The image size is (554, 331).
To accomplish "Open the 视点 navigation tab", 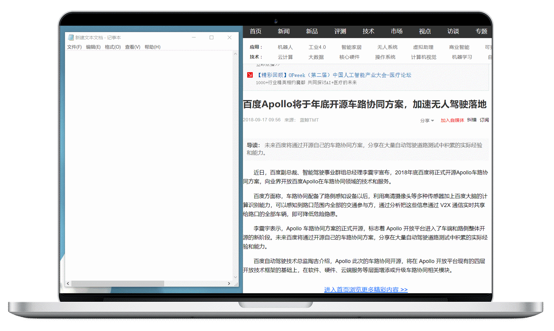I will click(x=425, y=31).
